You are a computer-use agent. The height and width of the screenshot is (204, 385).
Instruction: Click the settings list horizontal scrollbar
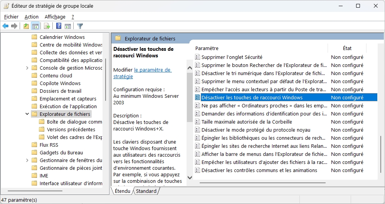tap(262, 183)
